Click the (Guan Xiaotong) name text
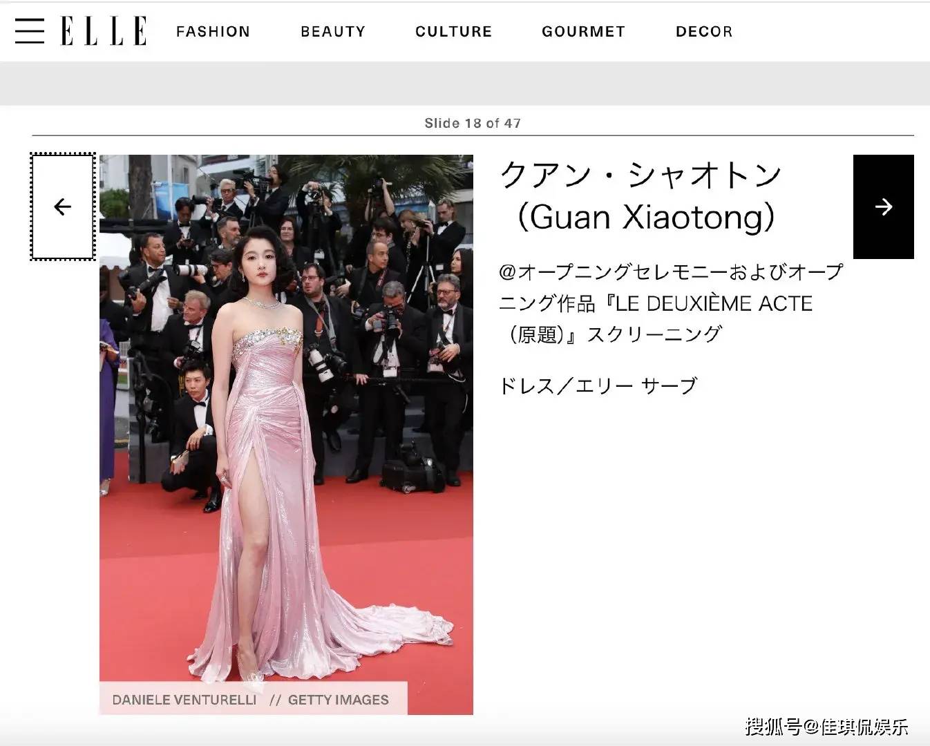Image resolution: width=930 pixels, height=746 pixels. (645, 217)
